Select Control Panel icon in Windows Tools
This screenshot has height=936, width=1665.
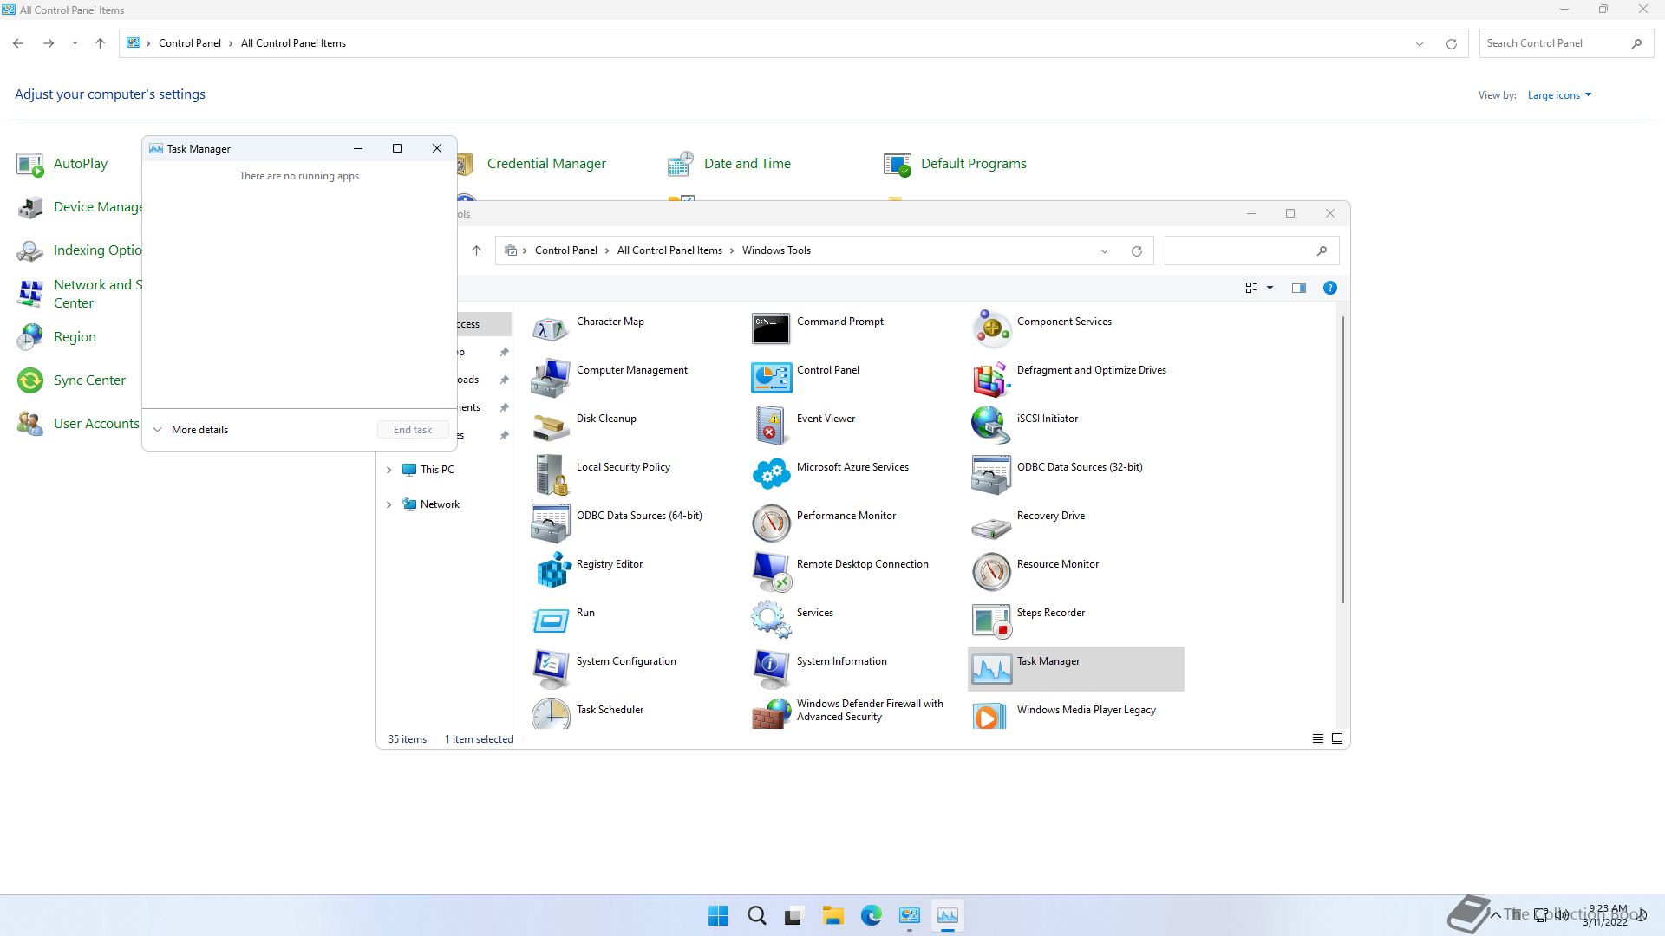pyautogui.click(x=771, y=378)
